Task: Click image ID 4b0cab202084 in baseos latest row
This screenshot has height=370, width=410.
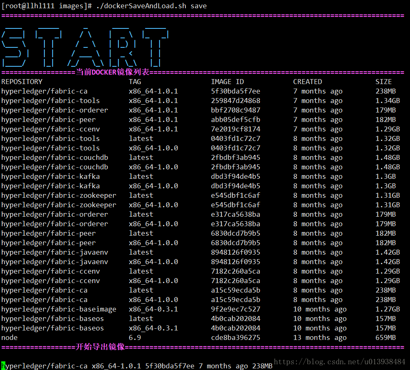Action: point(235,318)
